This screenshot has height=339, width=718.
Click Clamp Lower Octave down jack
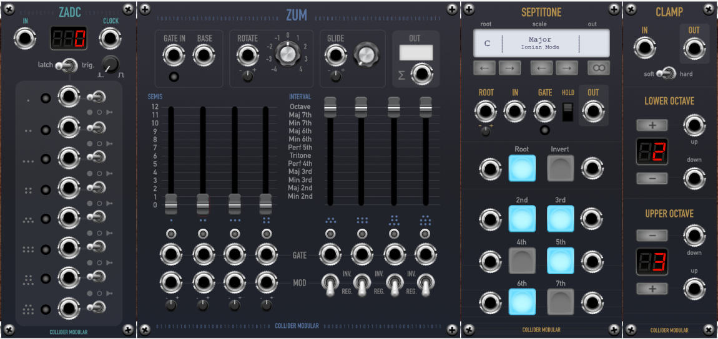pos(694,178)
